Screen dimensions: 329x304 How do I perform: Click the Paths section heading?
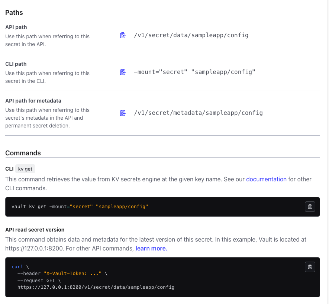14,13
